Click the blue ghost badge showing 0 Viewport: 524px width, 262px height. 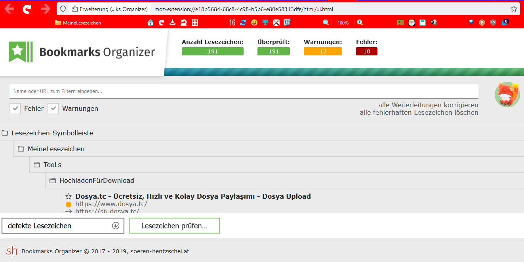pos(505,22)
